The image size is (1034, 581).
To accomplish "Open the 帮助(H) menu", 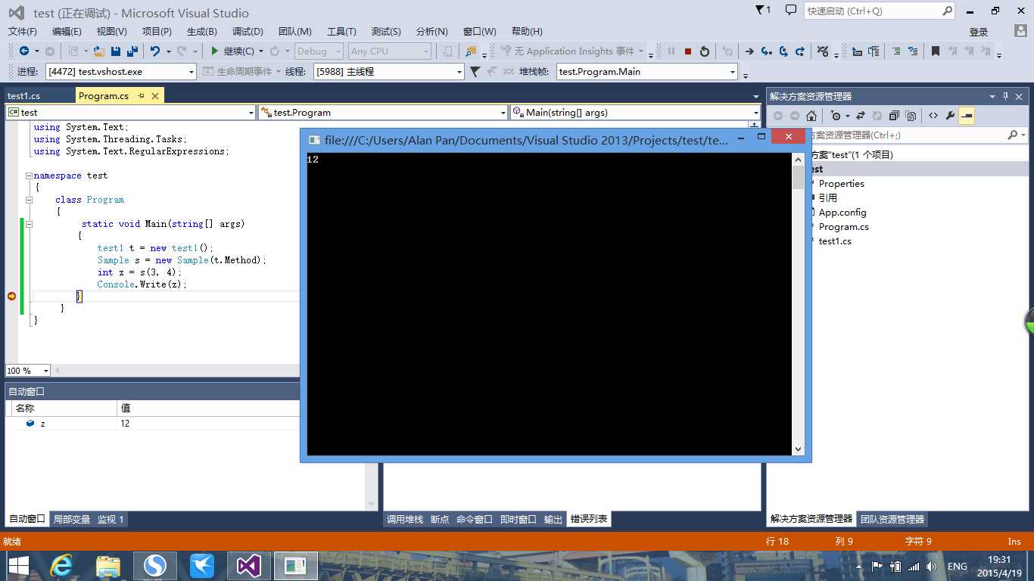I will pos(527,31).
